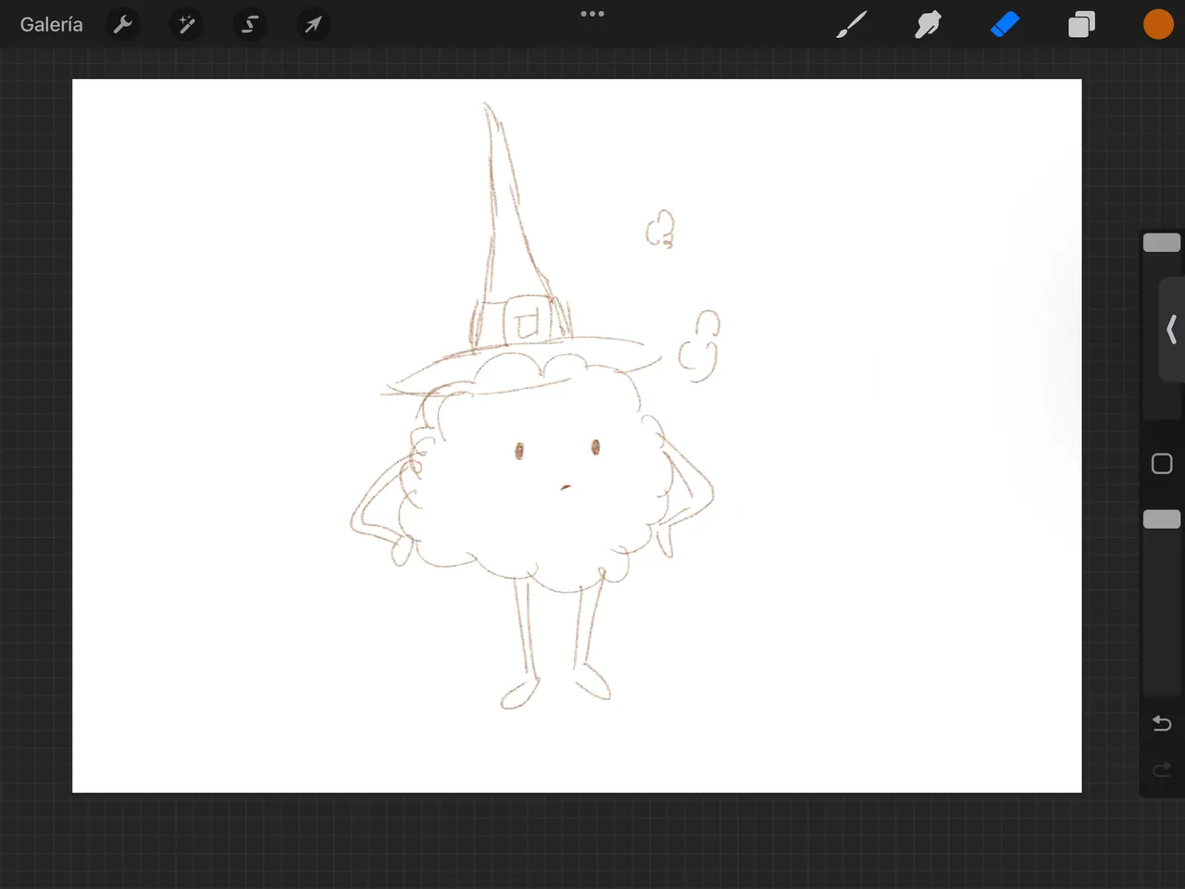The image size is (1185, 889).
Task: Select the Smudge finger tool
Action: pyautogui.click(x=928, y=25)
